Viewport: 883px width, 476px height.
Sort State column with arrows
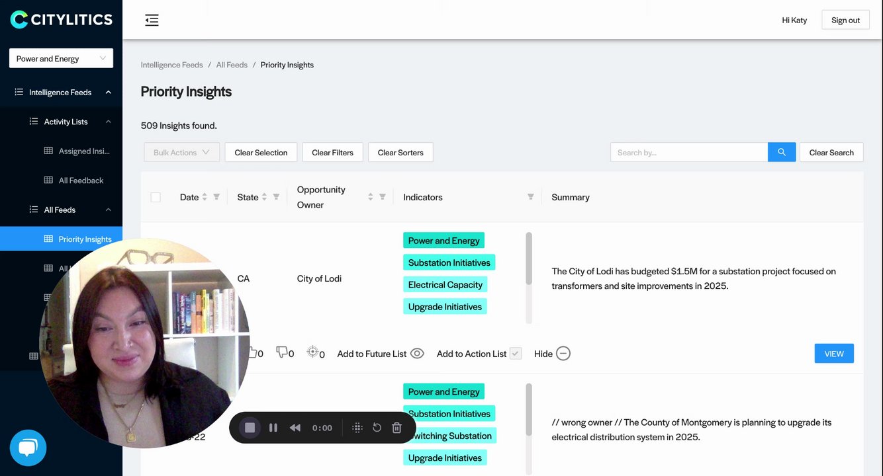click(x=264, y=197)
